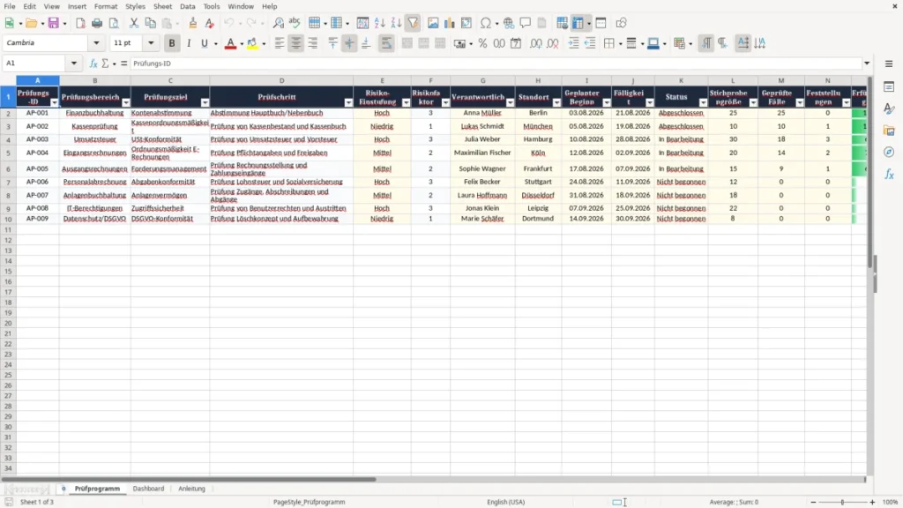Image resolution: width=903 pixels, height=508 pixels.
Task: Open Function Wizard fx icon
Action: coord(93,63)
